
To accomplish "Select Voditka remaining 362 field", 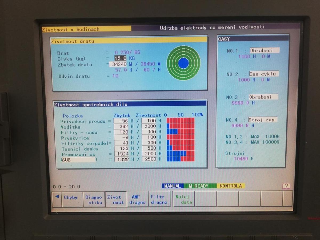I will [121, 126].
